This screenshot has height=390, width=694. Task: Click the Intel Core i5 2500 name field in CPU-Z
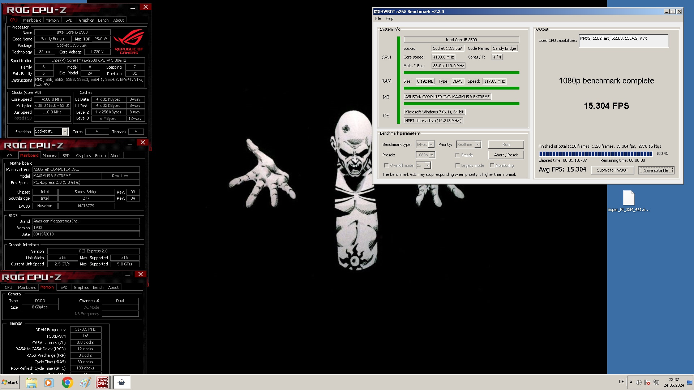(72, 32)
